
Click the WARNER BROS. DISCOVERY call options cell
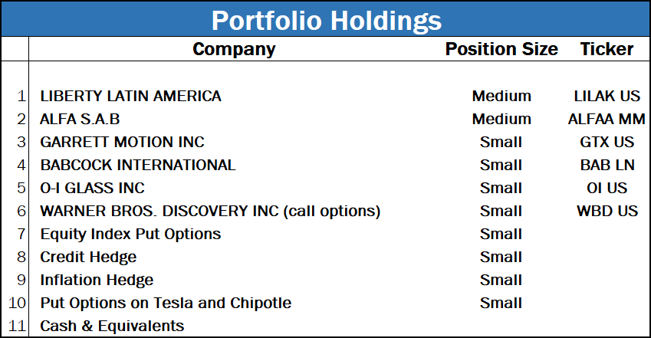tap(210, 212)
